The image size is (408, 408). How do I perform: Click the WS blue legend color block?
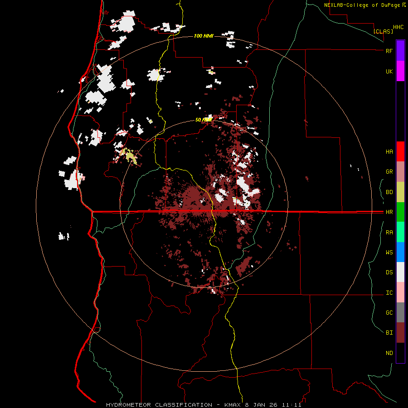point(400,252)
